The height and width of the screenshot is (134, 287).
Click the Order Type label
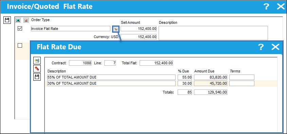pos(40,20)
